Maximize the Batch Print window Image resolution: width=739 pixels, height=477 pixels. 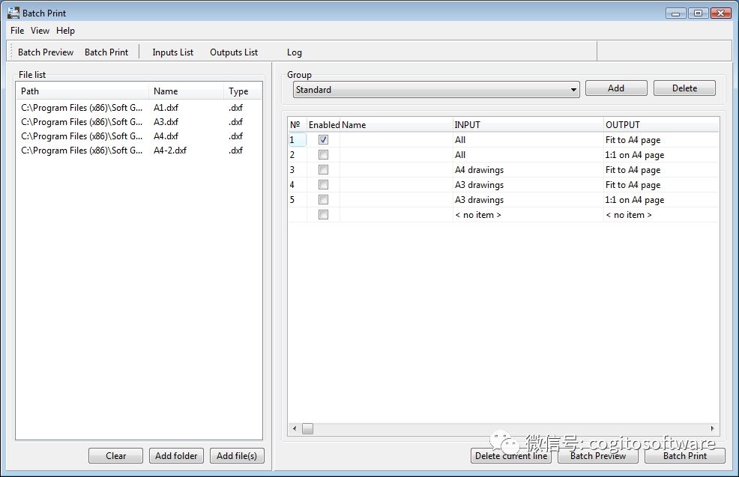tap(698, 13)
